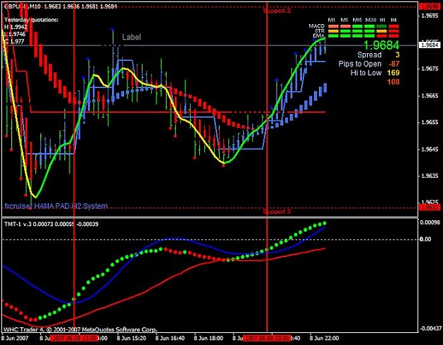Click the -87 pips value
This screenshot has width=443, height=345.
(394, 64)
